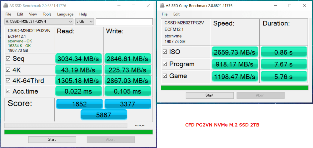Toggle the Game copy test checkbox

[165, 76]
